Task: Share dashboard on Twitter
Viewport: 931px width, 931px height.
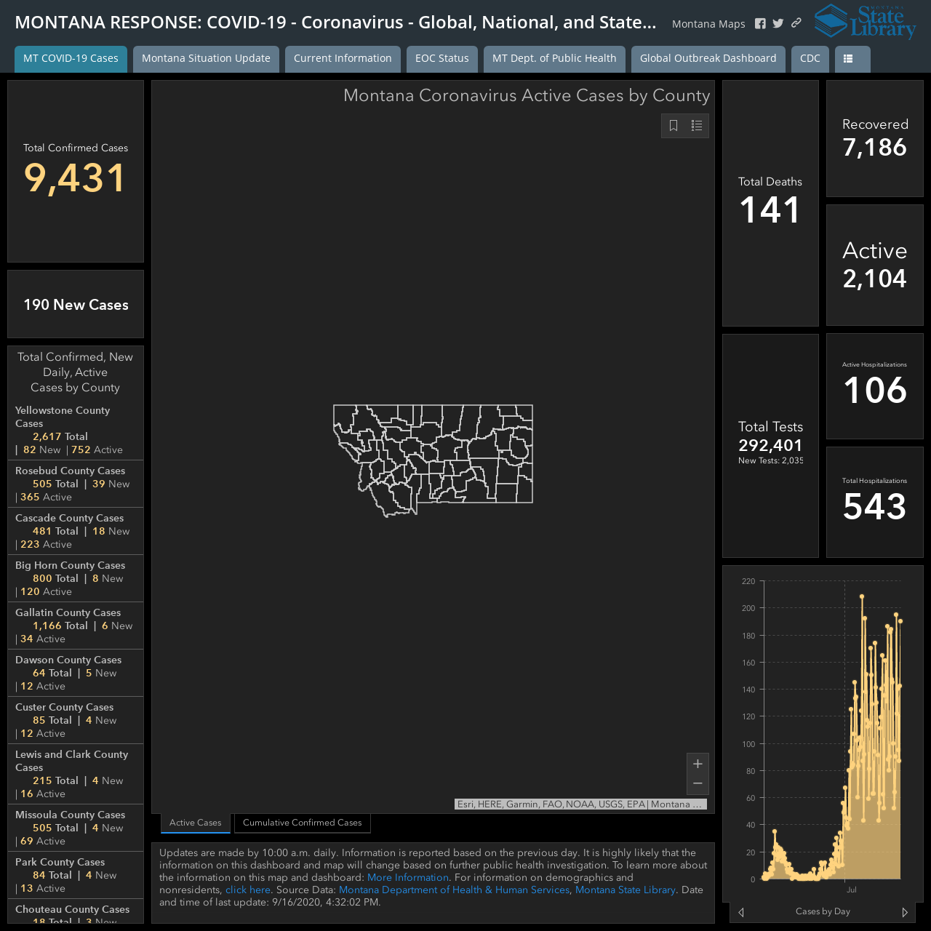Action: click(x=778, y=24)
